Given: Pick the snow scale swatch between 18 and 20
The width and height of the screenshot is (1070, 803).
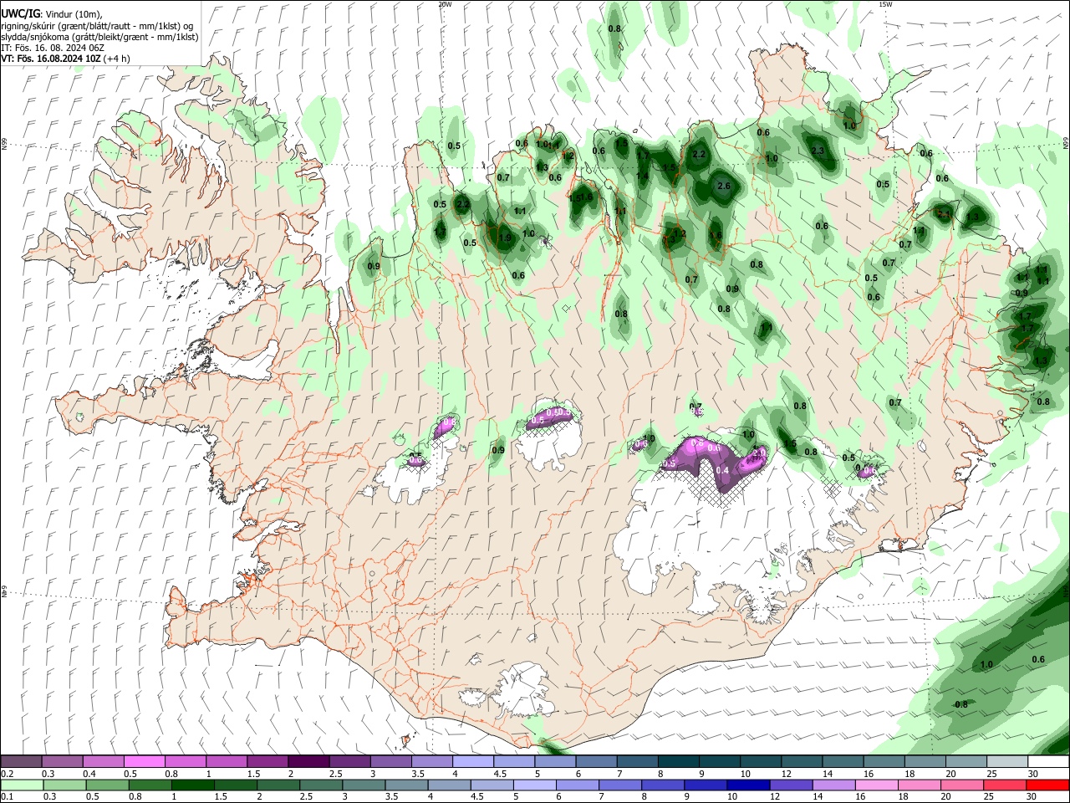Looking at the screenshot, I should [x=925, y=761].
